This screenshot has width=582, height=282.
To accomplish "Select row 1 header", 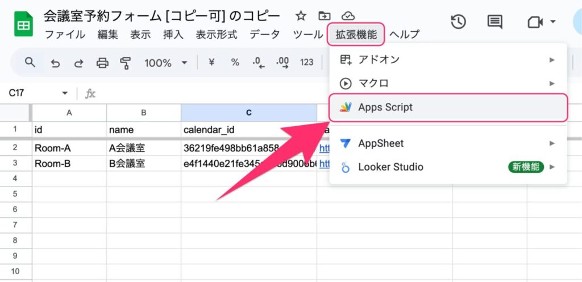I will (x=15, y=129).
